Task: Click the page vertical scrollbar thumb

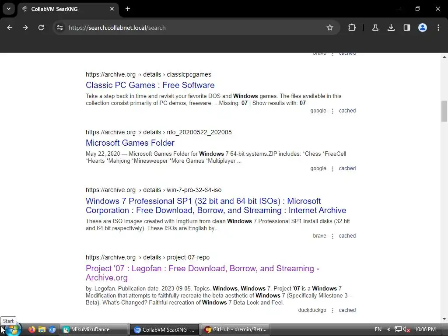Action: 444,111
